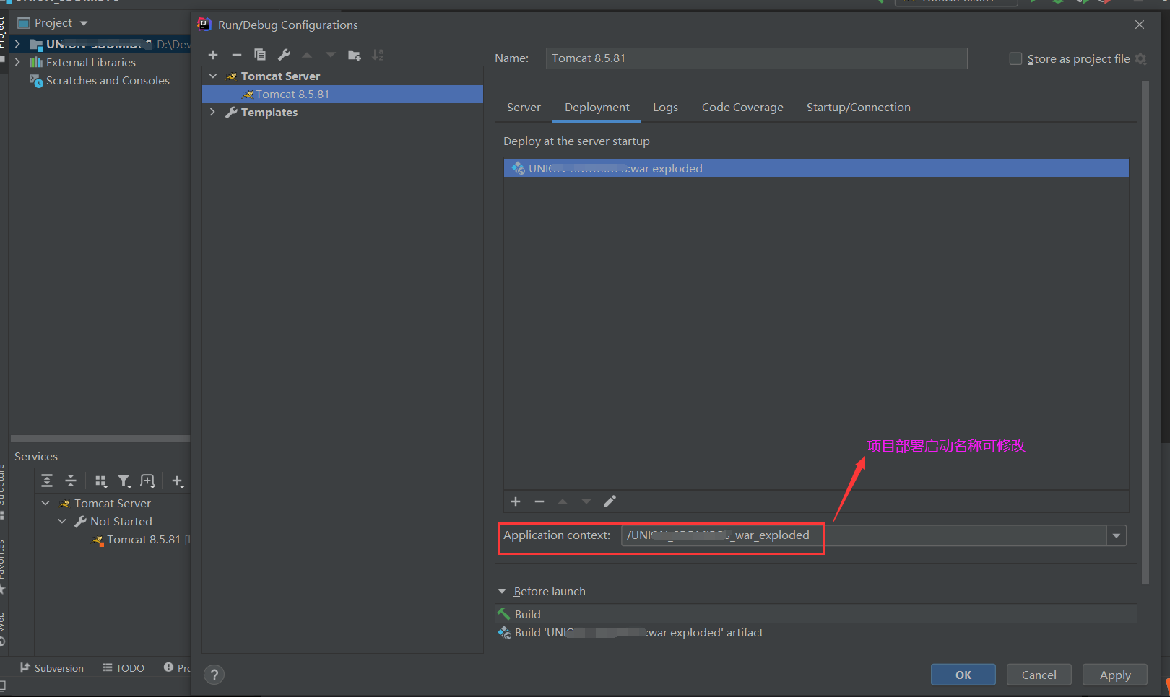Screen dimensions: 1170x697
Task: Expand the Templates node
Action: click(212, 112)
